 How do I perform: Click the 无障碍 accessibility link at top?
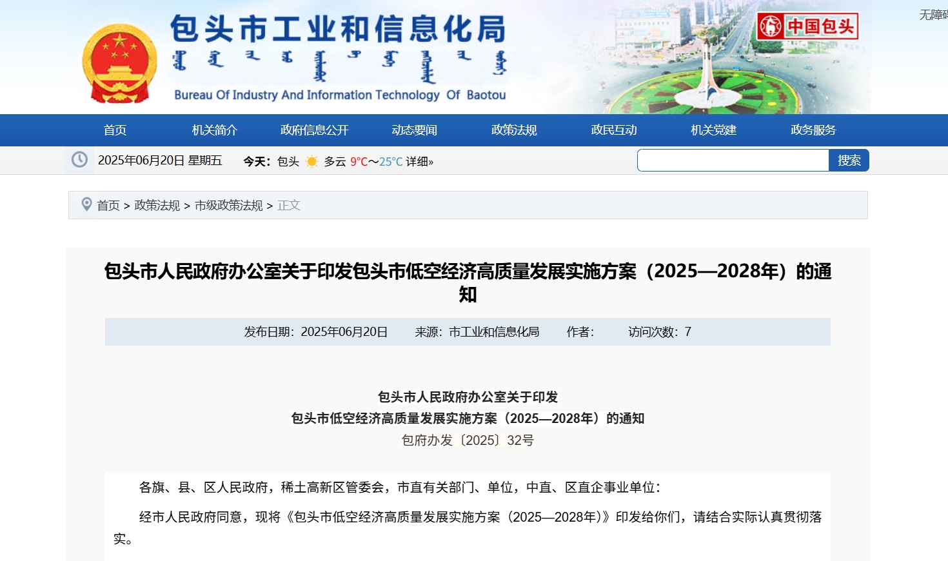click(933, 14)
